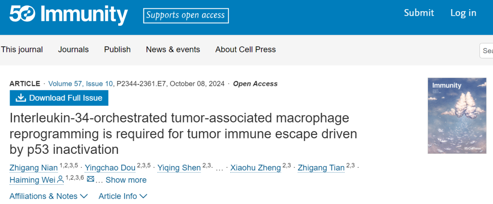Open the Publish menu
This screenshot has height=204, width=493.
117,50
